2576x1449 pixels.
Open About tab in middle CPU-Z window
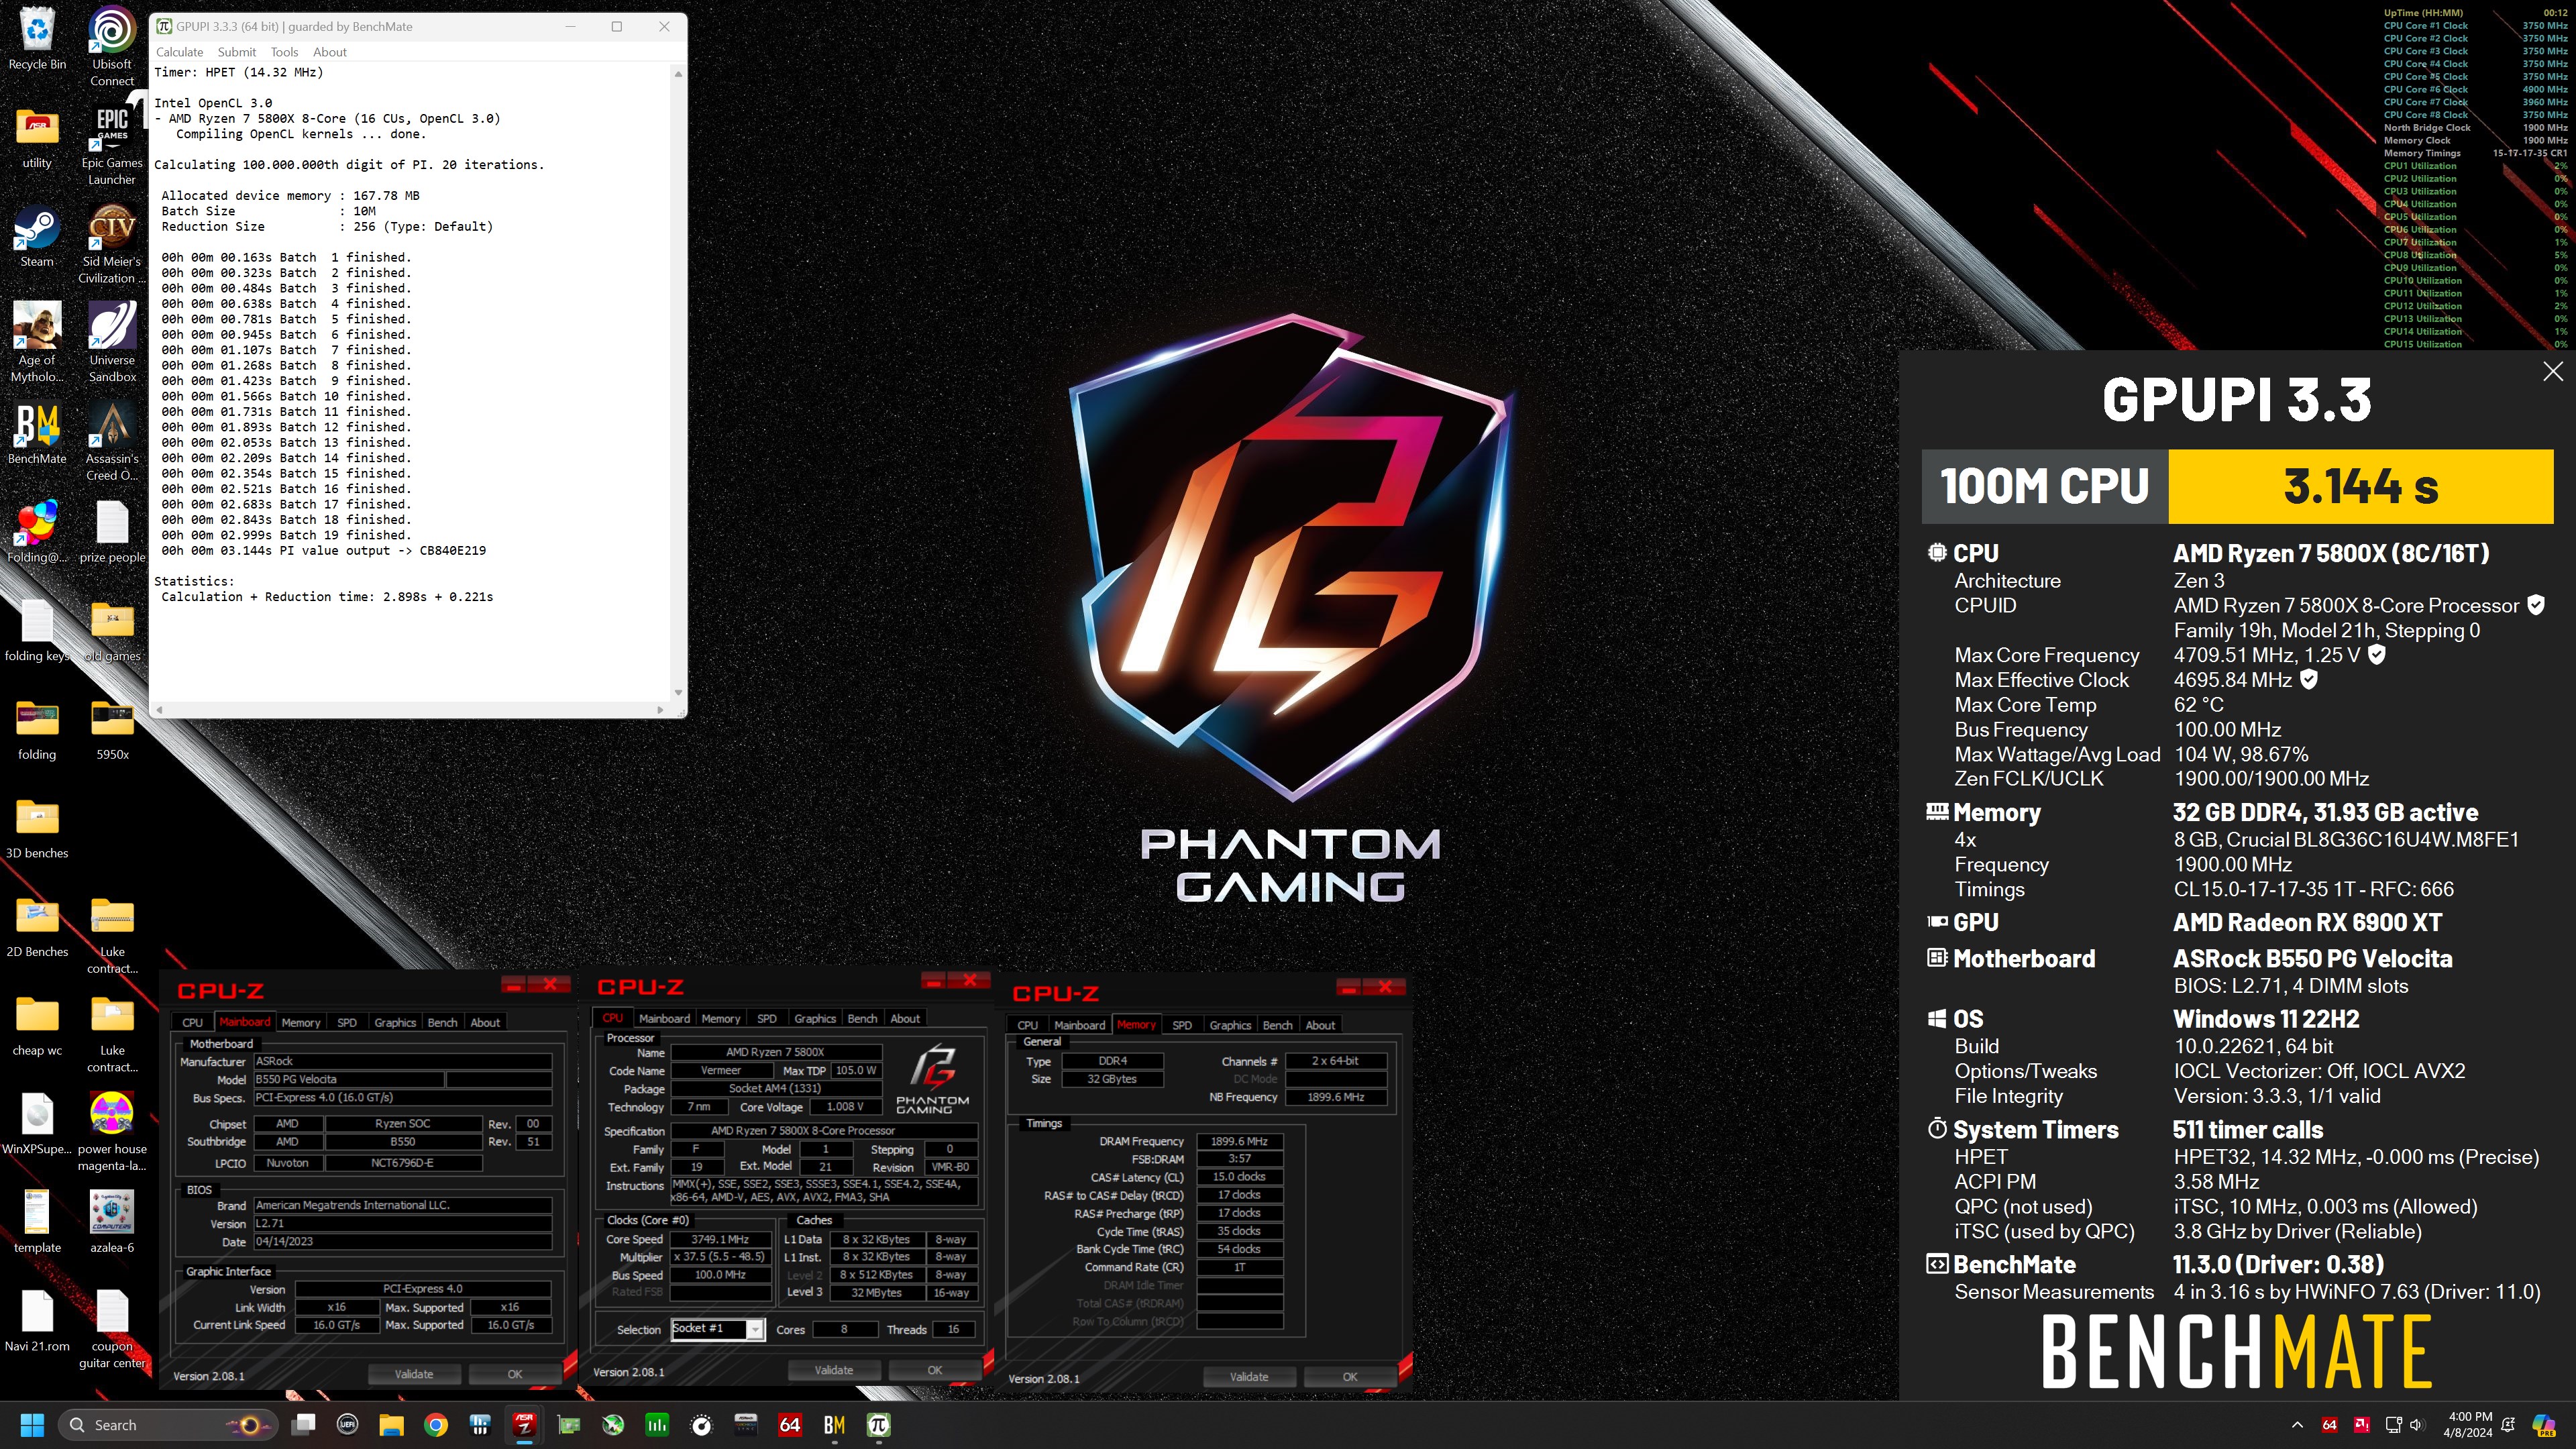pos(905,1018)
